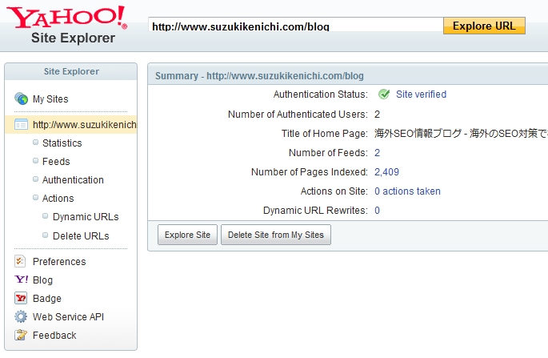
Task: Click the Number of Feeds value link
Action: click(x=377, y=153)
